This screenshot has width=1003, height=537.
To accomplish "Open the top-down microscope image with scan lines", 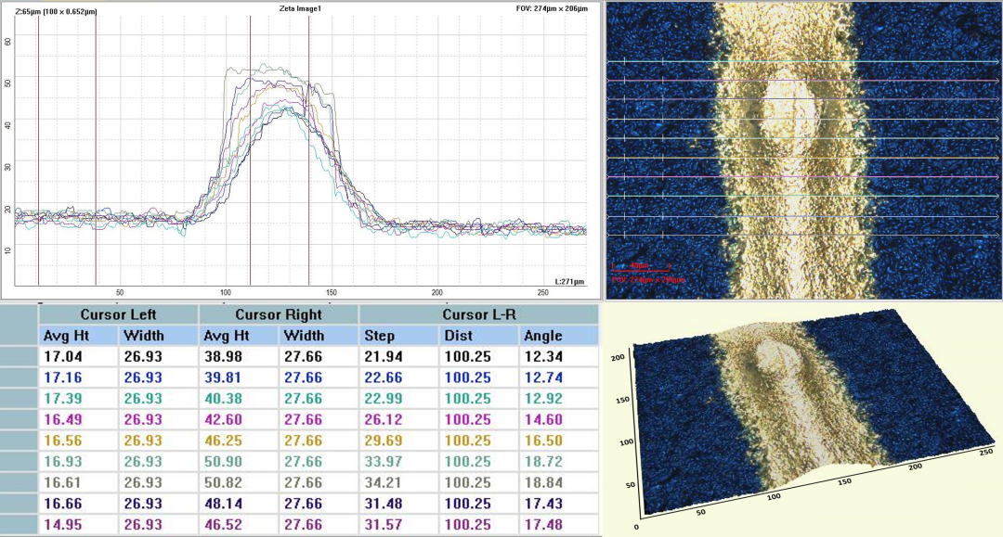I will 802,150.
